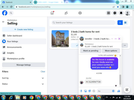Share this page from address bar
This screenshot has height=100, width=134.
tap(114, 7)
